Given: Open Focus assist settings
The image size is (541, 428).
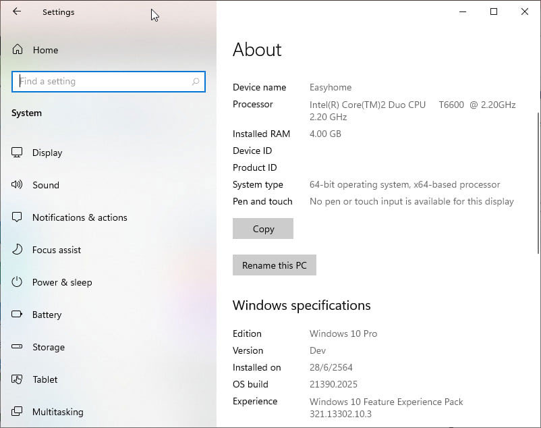Looking at the screenshot, I should 17,250.
